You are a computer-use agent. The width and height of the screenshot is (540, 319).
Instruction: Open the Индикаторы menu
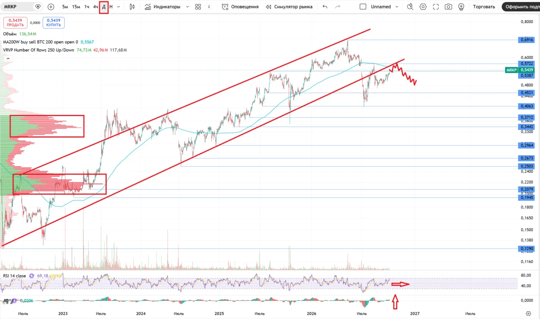click(x=162, y=7)
